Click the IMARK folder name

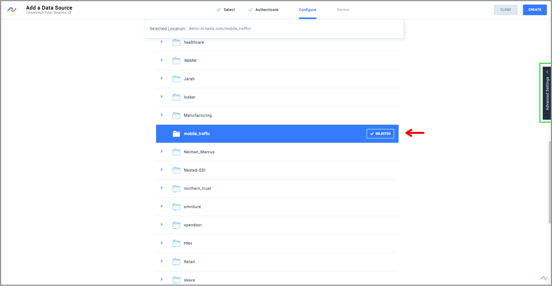[190, 61]
